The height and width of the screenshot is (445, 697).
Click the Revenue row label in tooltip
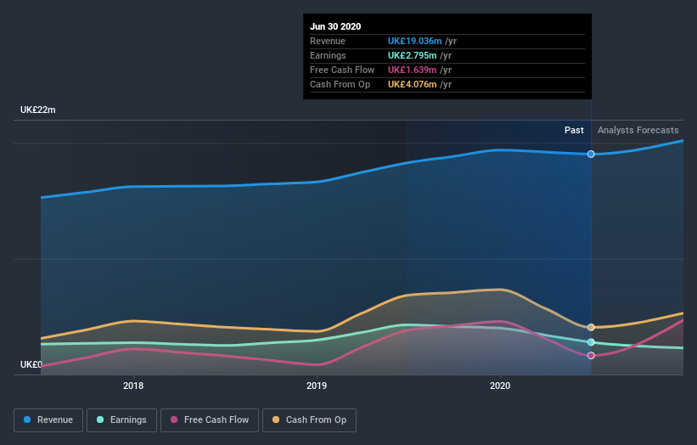point(328,41)
